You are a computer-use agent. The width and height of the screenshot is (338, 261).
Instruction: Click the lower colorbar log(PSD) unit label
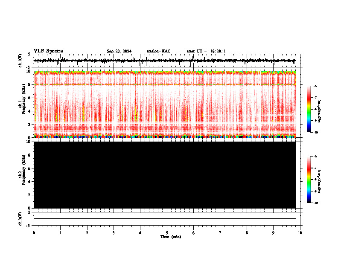coord(320,182)
